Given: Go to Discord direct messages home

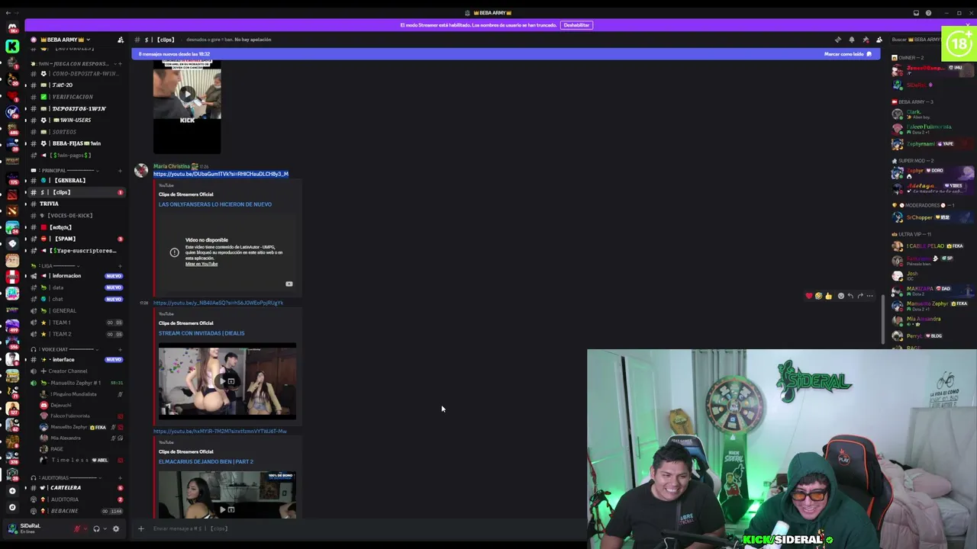Looking at the screenshot, I should [x=12, y=28].
